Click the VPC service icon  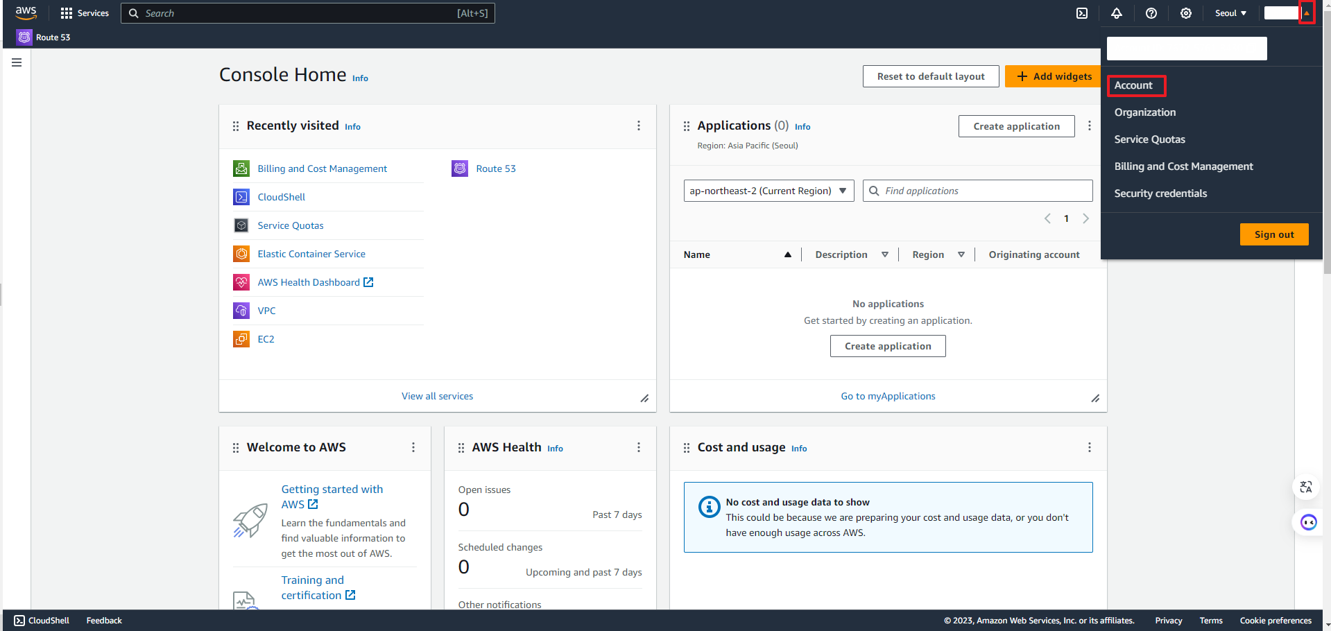(x=241, y=311)
